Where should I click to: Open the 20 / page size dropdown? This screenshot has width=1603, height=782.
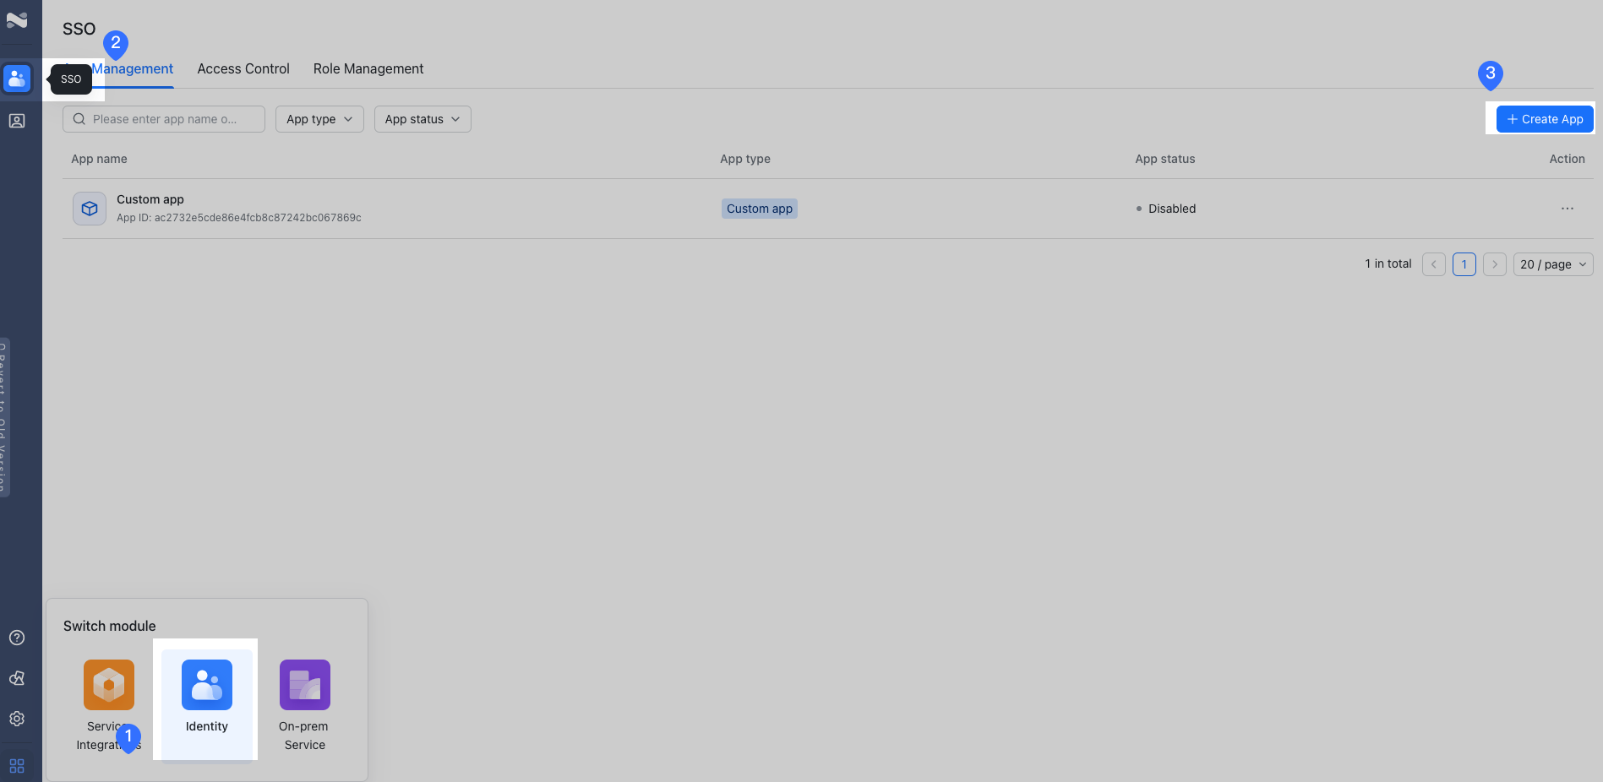coord(1553,264)
